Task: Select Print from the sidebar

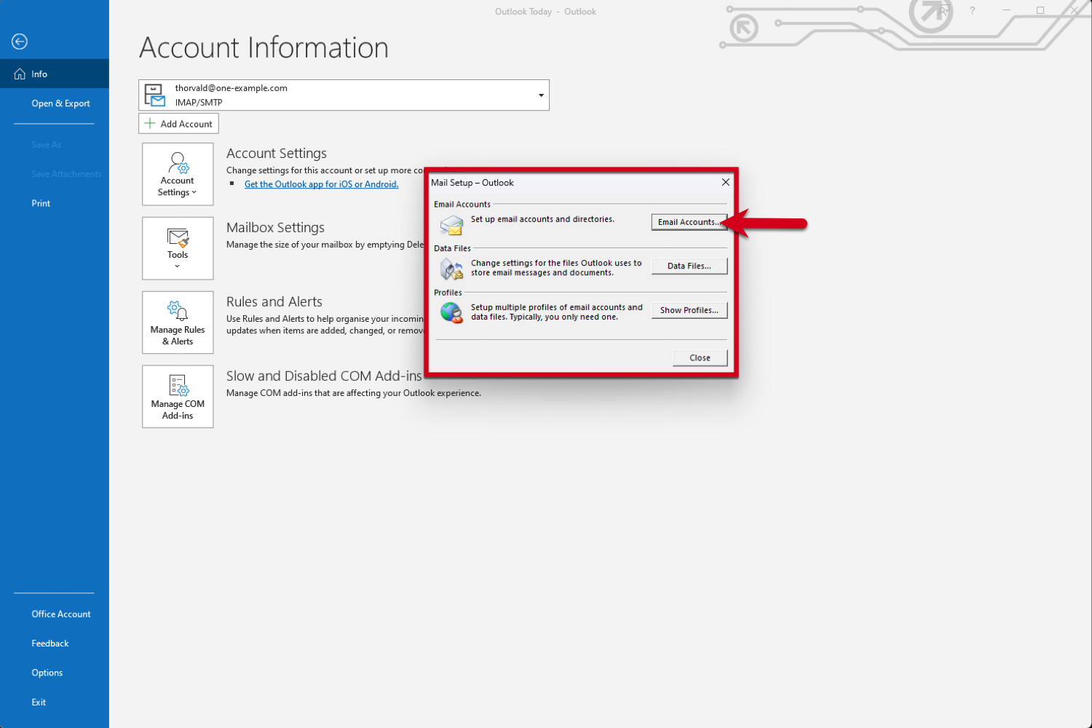Action: [x=41, y=202]
